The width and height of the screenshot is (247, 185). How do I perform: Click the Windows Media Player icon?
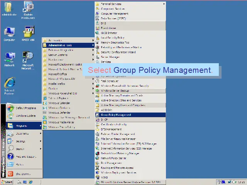pyautogui.click(x=45, y=122)
